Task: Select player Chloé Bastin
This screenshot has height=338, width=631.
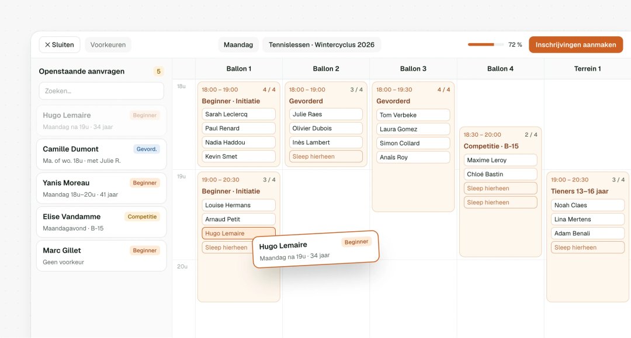Action: tap(500, 174)
